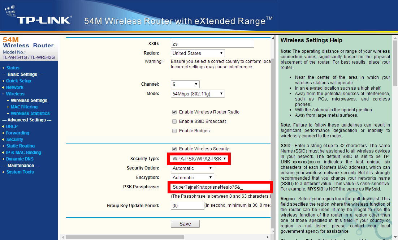Expand the Security menu plus sign
398x240 pixels.
coord(3,140)
